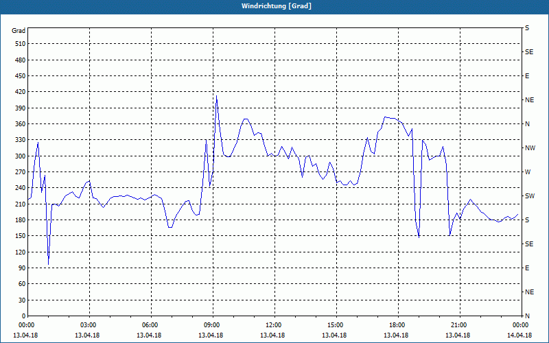Click the x-axis time label 21:00
Image resolution: width=549 pixels, height=343 pixels.
click(x=460, y=324)
